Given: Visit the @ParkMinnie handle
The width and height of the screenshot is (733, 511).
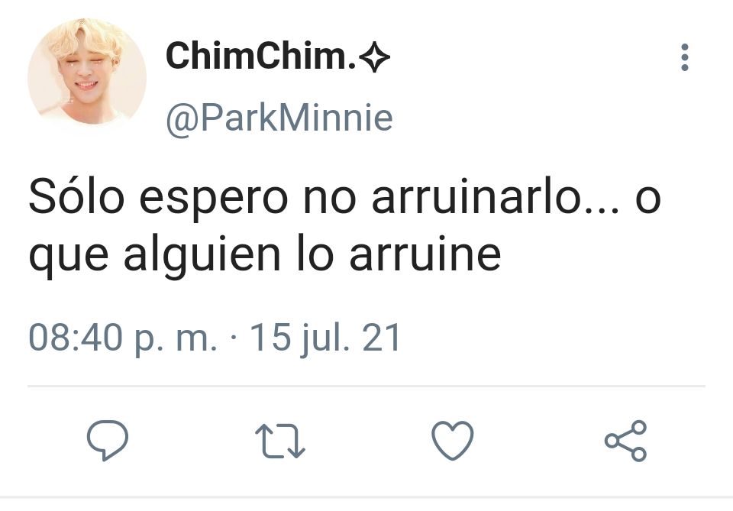Looking at the screenshot, I should point(279,118).
